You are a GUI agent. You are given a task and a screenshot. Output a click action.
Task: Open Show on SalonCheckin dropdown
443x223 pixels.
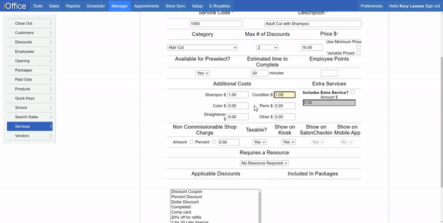pos(318,142)
